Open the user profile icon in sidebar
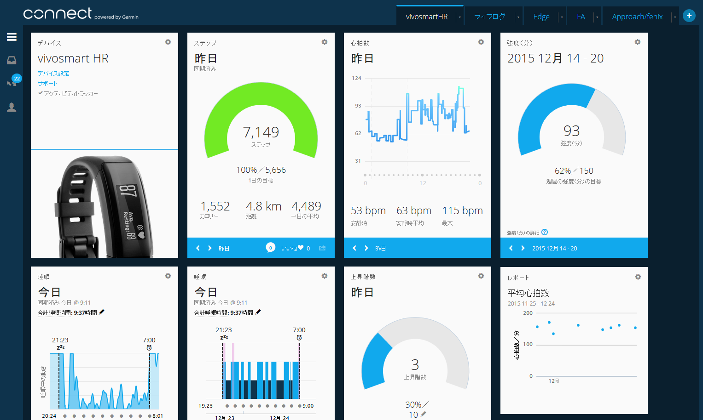Image resolution: width=703 pixels, height=420 pixels. tap(12, 107)
